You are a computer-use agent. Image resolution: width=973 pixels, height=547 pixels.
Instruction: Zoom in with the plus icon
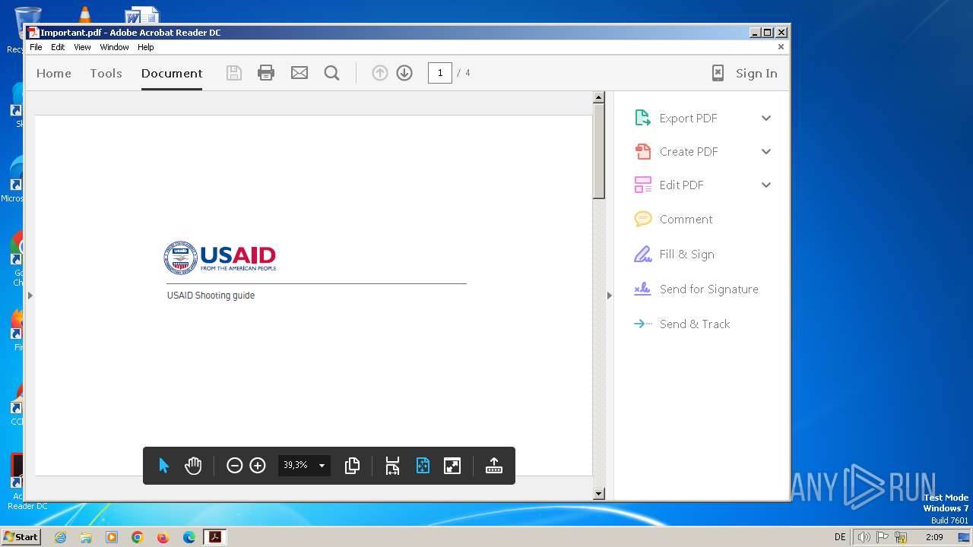pyautogui.click(x=258, y=466)
